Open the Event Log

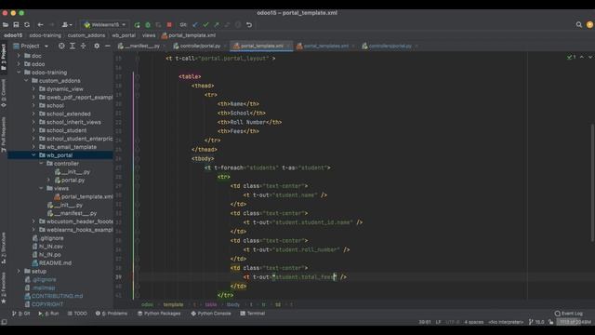pos(568,314)
